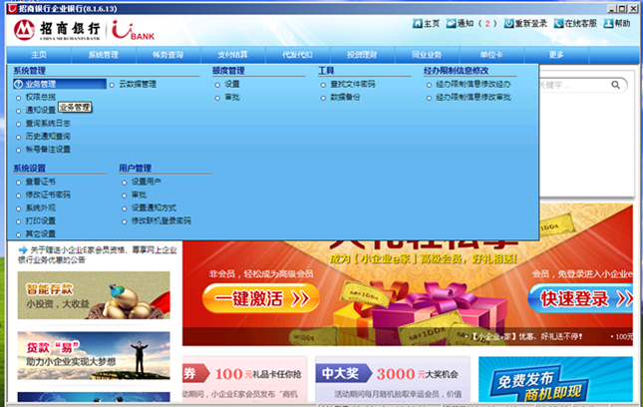Open the 投资理财 navigation tab
Screen dimensions: 643x407
(x=362, y=55)
